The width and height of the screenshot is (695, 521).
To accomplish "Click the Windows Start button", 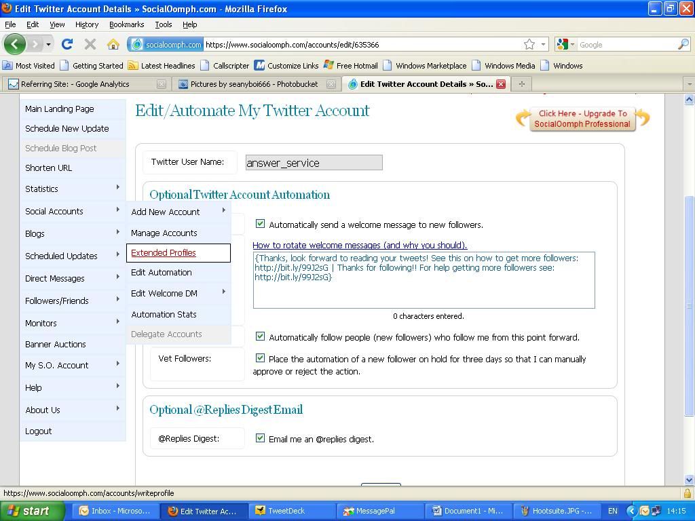I will tap(28, 511).
